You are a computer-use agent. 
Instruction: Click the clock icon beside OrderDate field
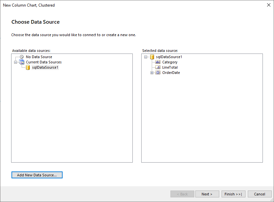(x=158, y=73)
